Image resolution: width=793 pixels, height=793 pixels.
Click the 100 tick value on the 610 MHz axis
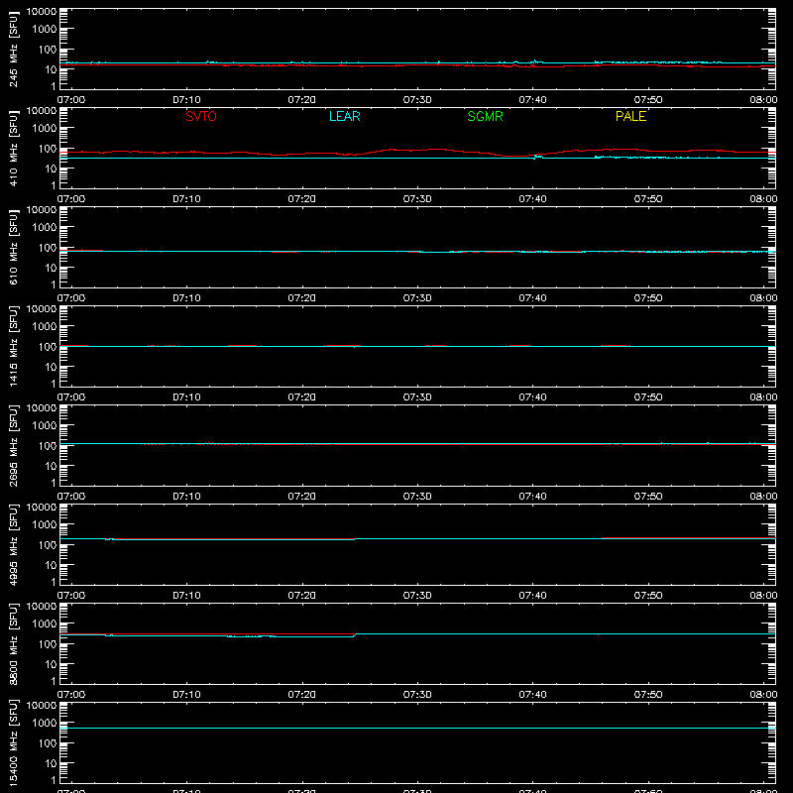(48, 248)
